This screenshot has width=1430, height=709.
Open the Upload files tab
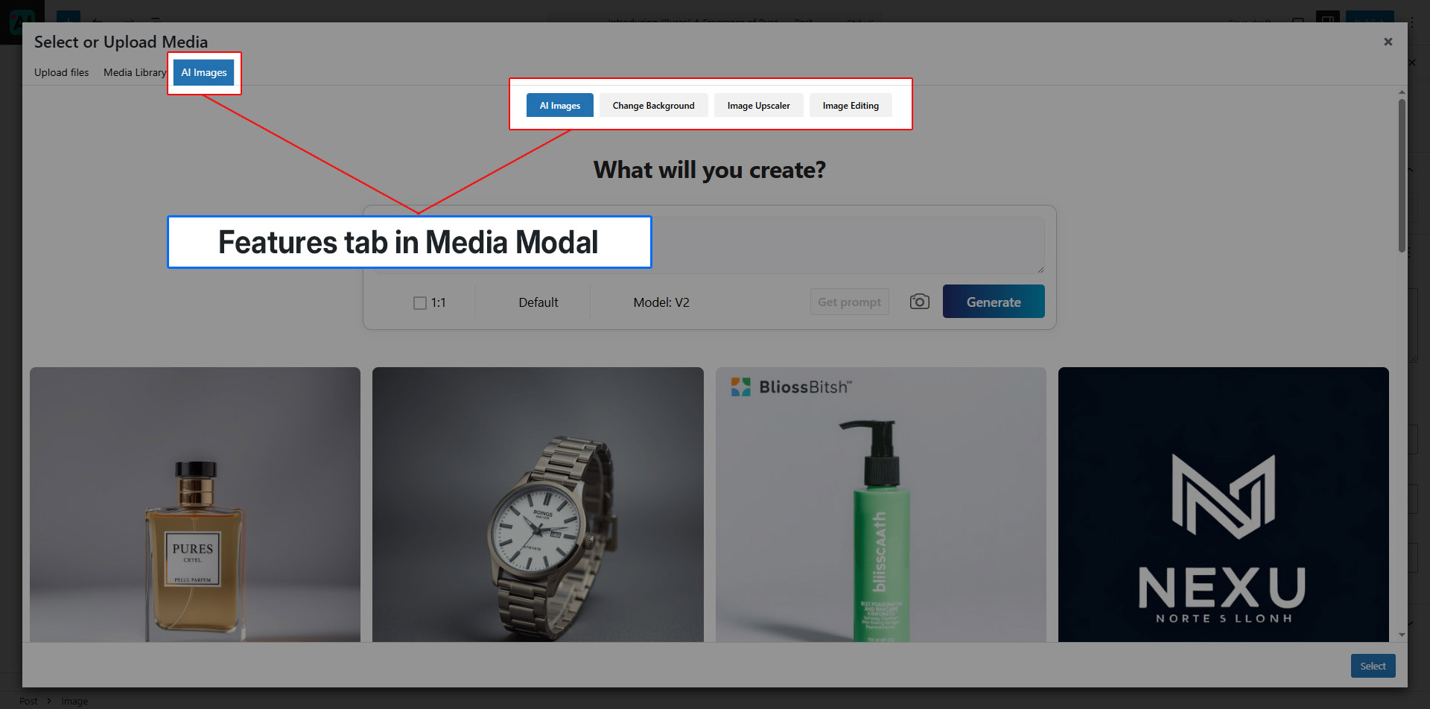[x=61, y=72]
